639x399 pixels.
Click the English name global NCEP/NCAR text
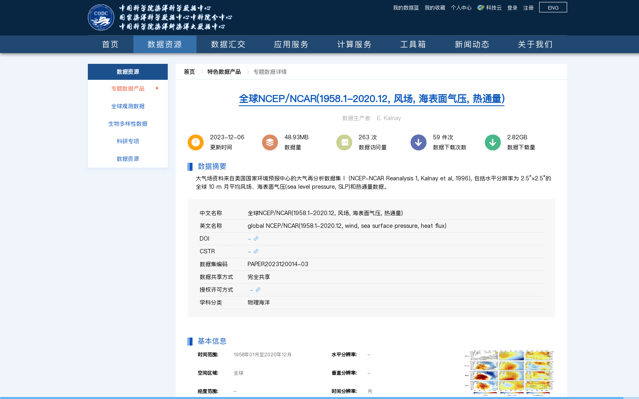point(347,226)
